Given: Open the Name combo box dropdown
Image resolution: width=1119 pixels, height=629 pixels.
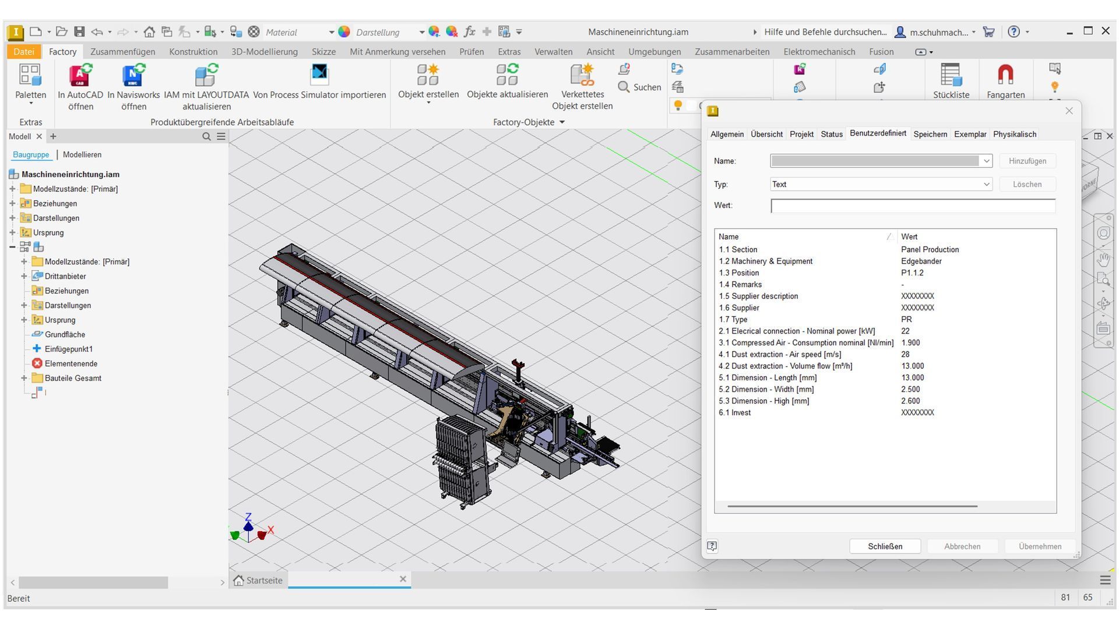Looking at the screenshot, I should pyautogui.click(x=986, y=161).
